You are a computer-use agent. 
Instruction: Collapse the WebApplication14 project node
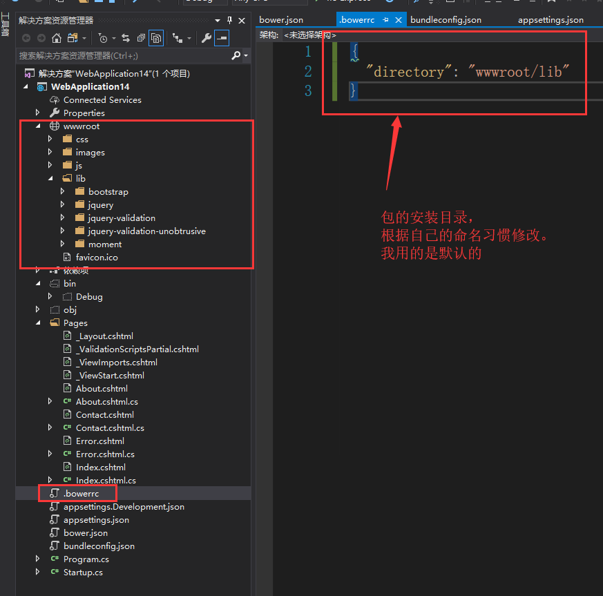26,87
